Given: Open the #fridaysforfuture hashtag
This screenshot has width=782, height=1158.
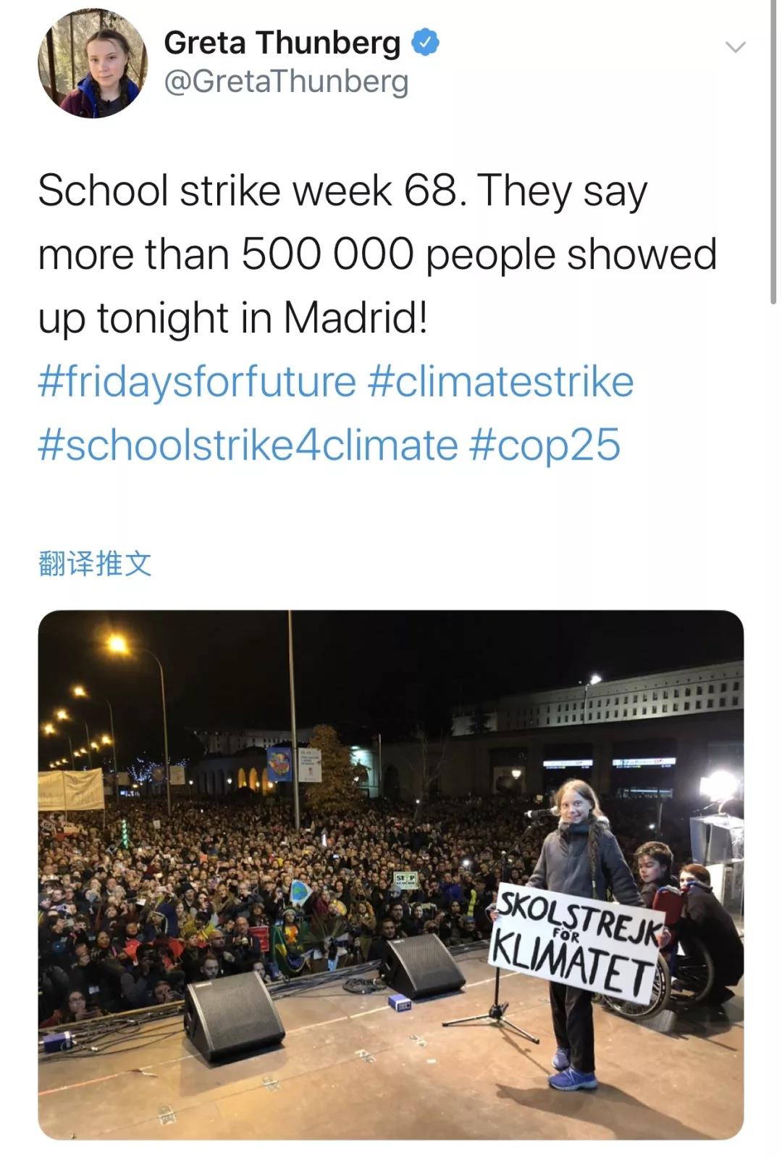Looking at the screenshot, I should 197,382.
